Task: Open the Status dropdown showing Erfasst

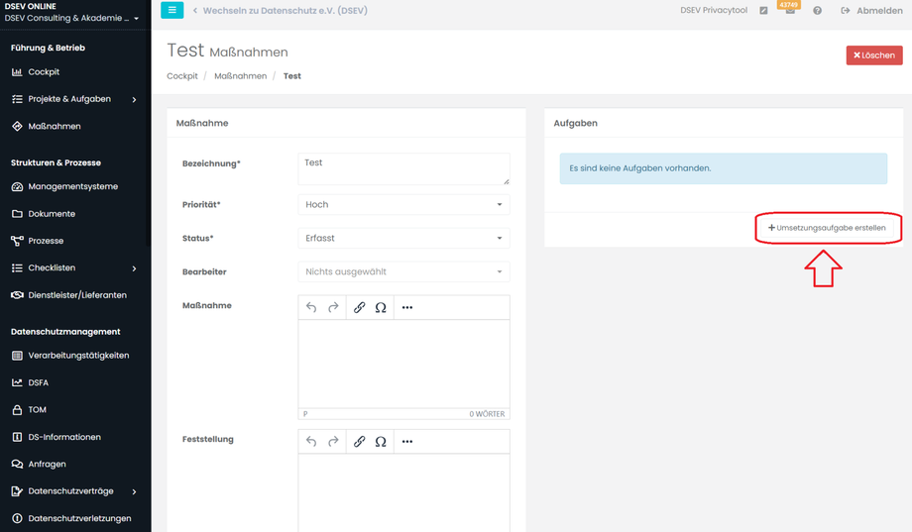Action: pos(403,238)
